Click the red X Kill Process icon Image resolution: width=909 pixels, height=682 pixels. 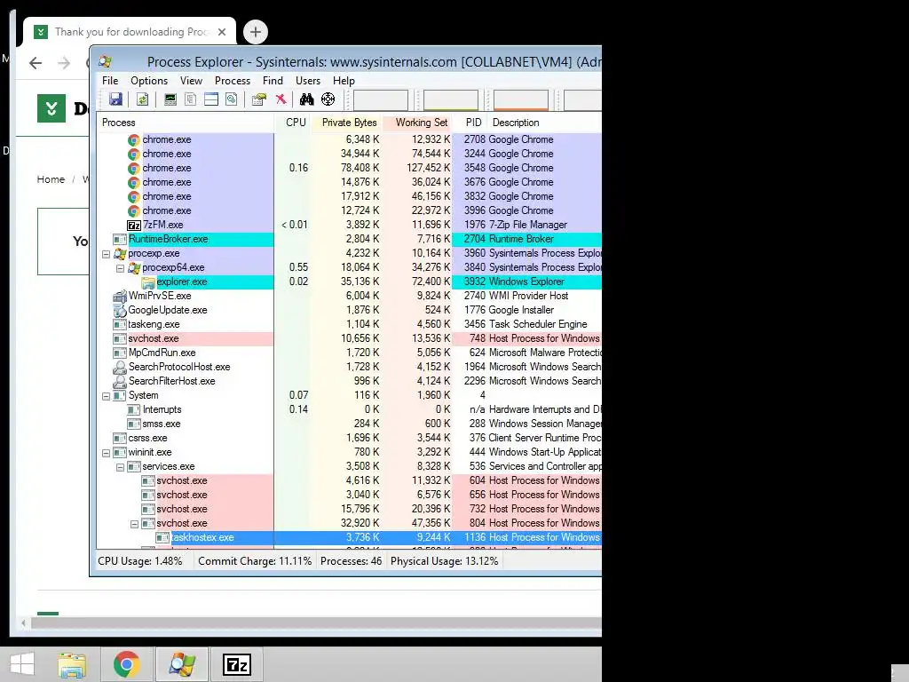pyautogui.click(x=281, y=99)
